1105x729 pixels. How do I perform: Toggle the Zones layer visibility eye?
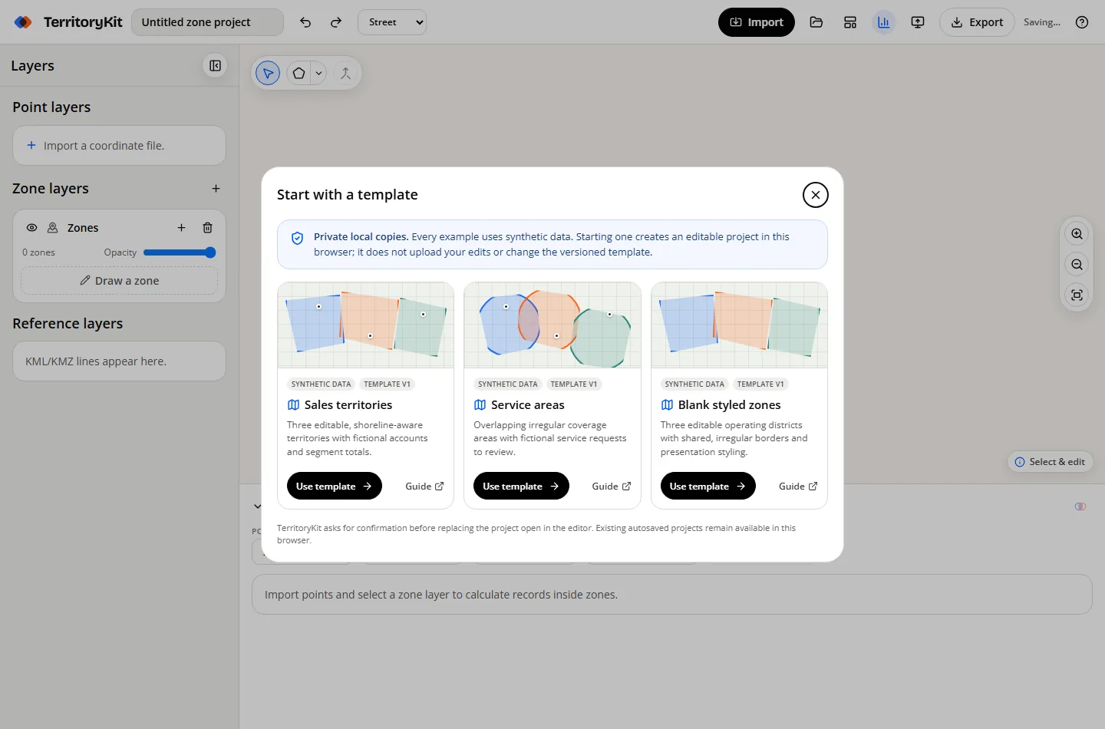[31, 228]
